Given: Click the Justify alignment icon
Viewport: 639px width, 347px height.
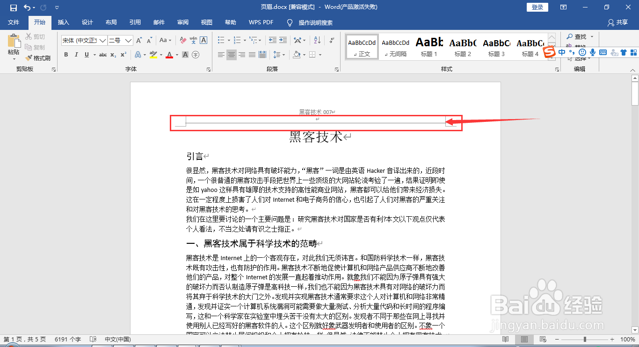Looking at the screenshot, I should click(252, 55).
